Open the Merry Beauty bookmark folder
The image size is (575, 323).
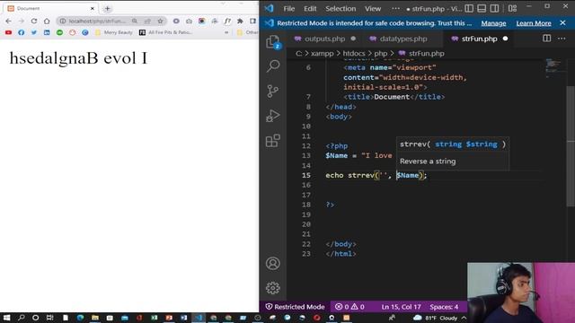click(x=114, y=32)
